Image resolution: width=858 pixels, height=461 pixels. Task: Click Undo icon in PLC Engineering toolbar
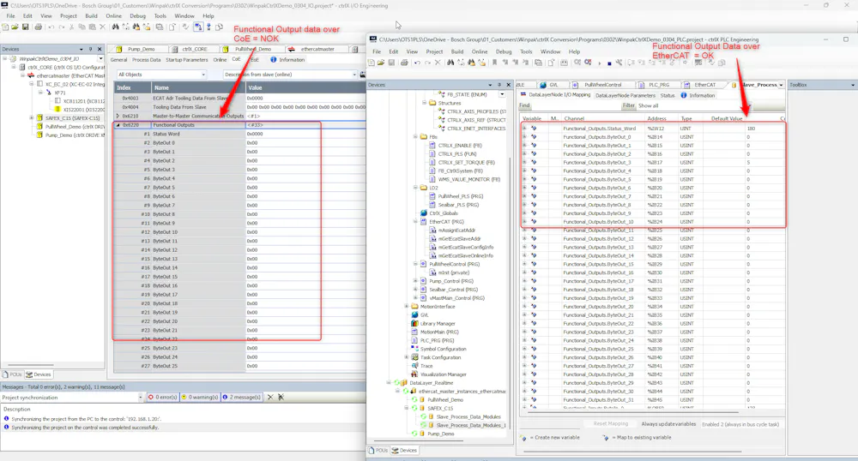point(418,63)
